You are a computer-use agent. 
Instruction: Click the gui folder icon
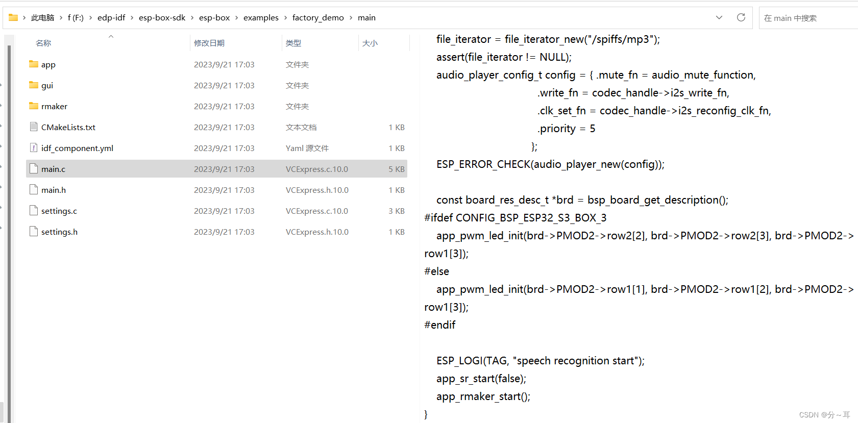tap(34, 85)
